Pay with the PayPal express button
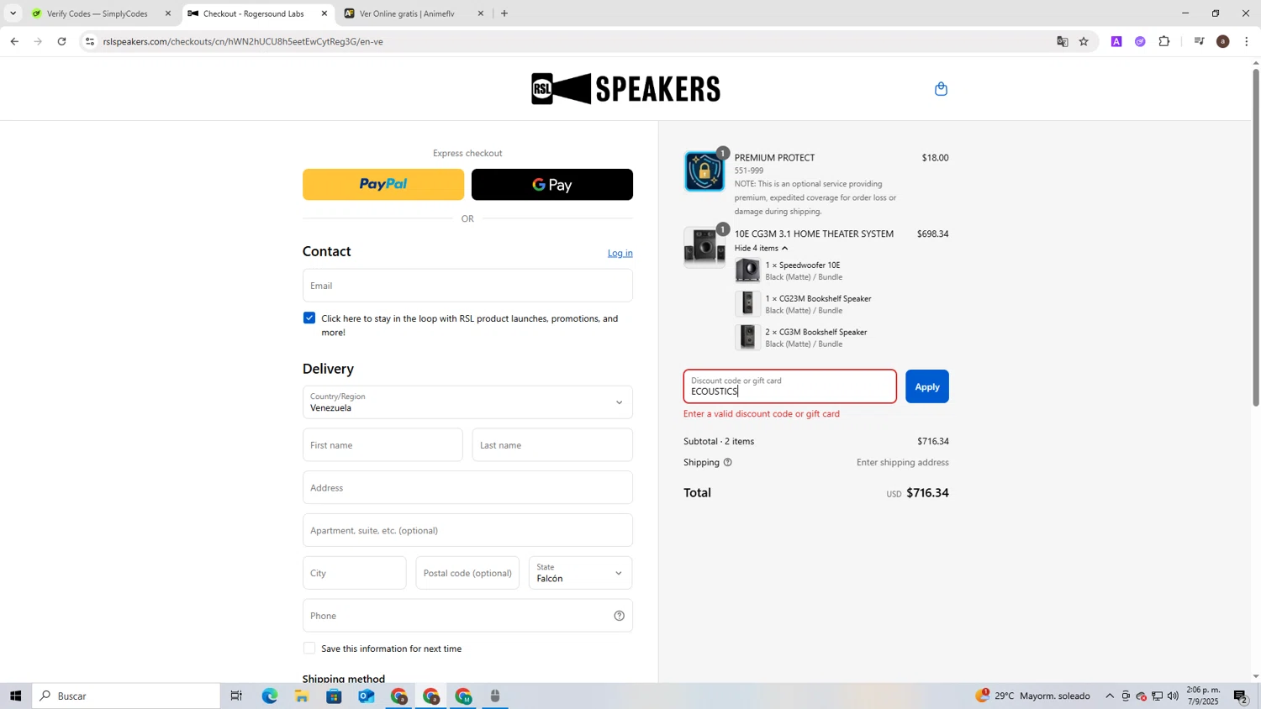This screenshot has height=709, width=1261. (383, 185)
